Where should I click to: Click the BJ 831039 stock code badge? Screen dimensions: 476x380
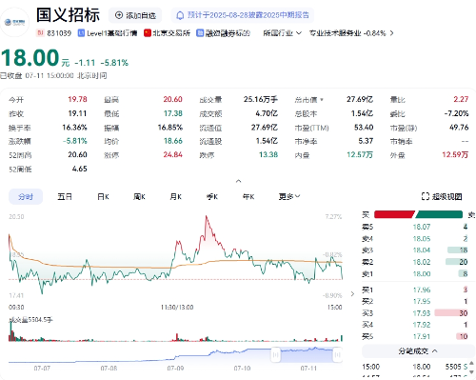tap(53, 33)
